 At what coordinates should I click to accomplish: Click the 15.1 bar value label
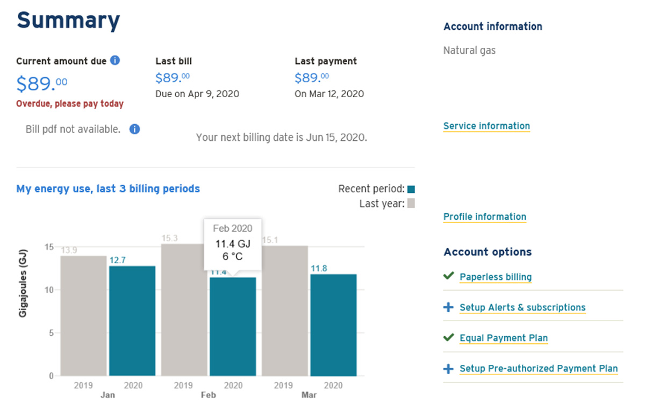click(x=270, y=240)
